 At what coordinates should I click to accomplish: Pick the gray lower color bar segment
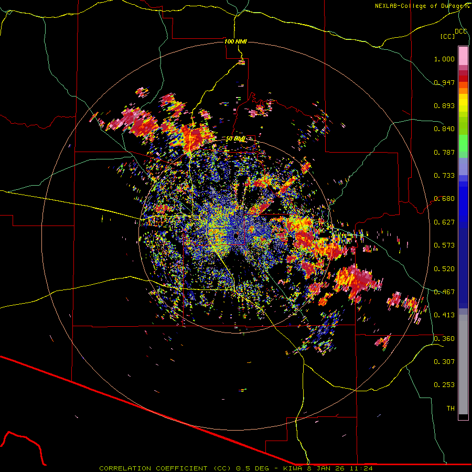463,364
